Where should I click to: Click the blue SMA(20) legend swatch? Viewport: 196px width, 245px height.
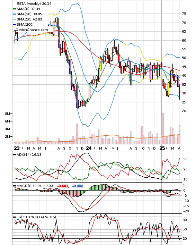tap(14, 14)
